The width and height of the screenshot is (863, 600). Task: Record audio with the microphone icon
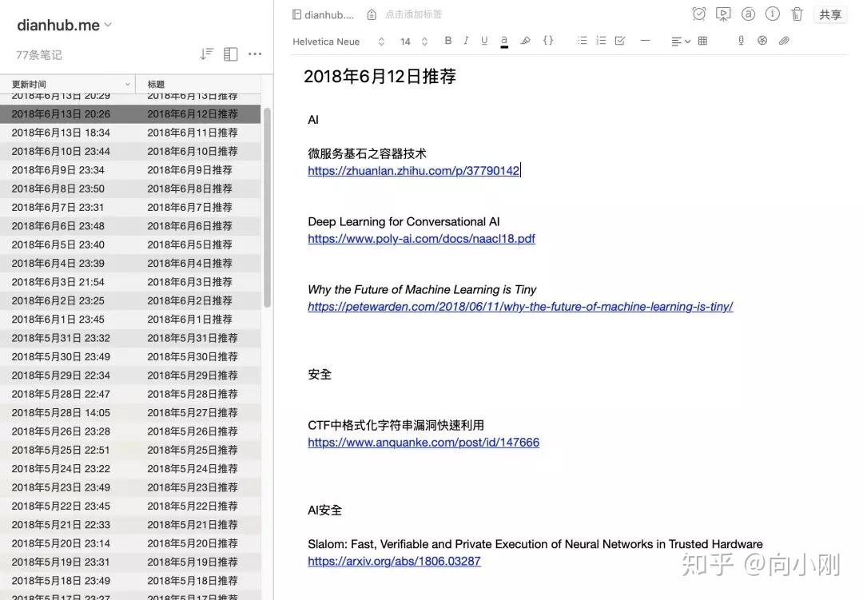point(741,41)
